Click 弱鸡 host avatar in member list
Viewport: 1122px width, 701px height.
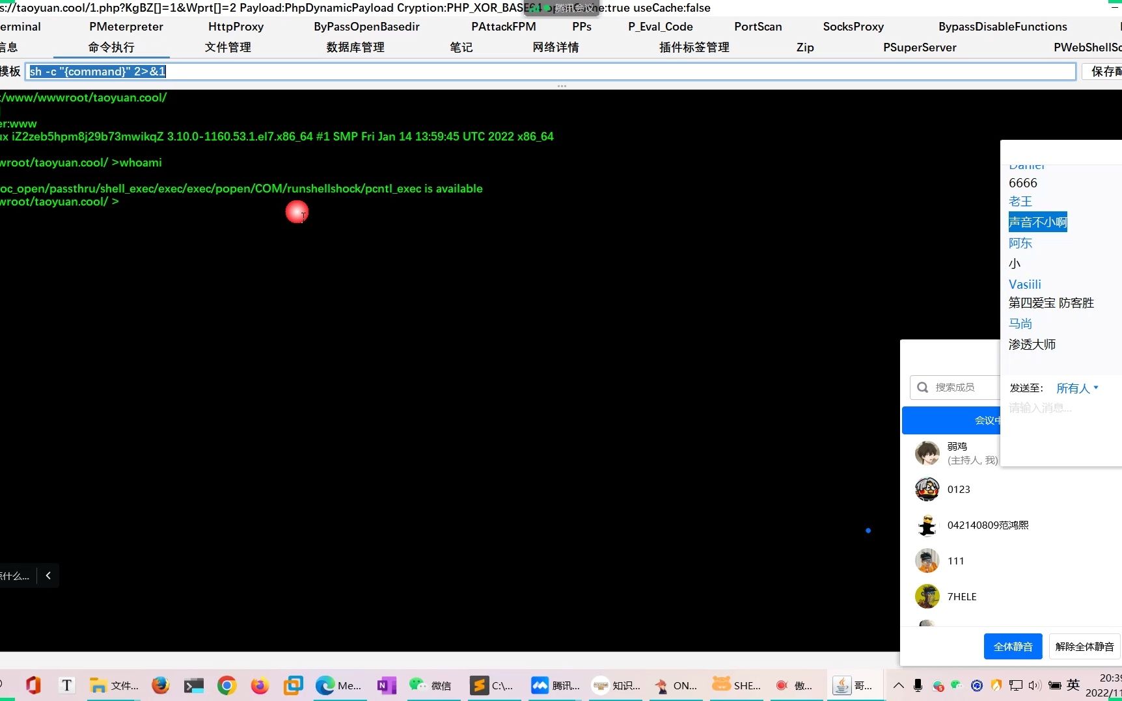click(927, 453)
